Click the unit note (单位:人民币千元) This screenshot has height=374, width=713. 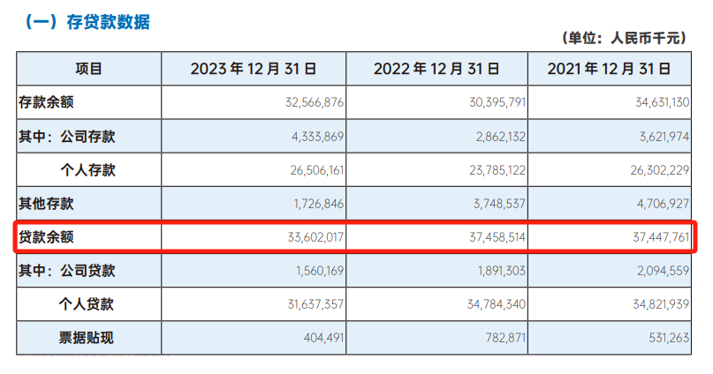[x=624, y=38]
